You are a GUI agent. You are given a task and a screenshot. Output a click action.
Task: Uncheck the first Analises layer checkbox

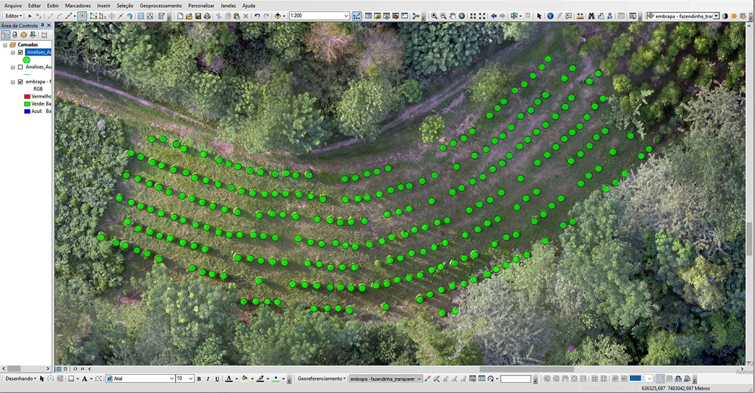tap(21, 52)
